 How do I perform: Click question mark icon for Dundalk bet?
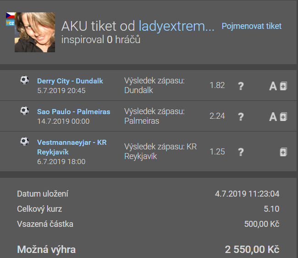coord(241,86)
